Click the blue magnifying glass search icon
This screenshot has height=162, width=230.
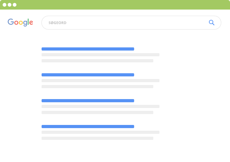[x=212, y=23]
